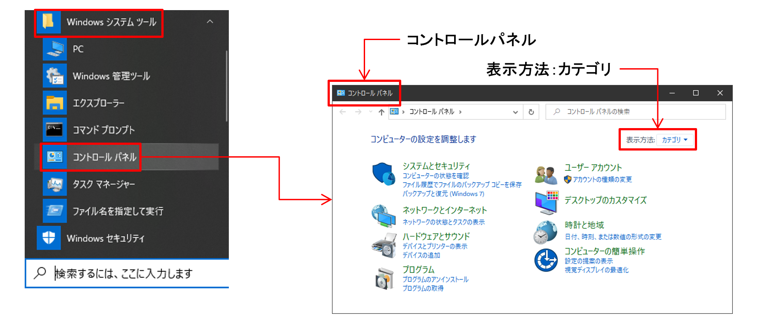This screenshot has height=331, width=761.
Task: Choose エクスプローラー menu entry text
Action: coord(99,103)
